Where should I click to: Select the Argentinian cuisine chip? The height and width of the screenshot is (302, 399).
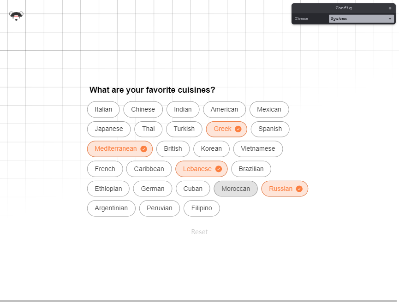pos(111,208)
